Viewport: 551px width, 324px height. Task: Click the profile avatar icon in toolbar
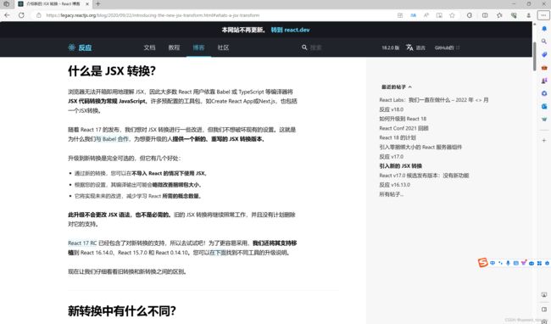click(x=528, y=15)
